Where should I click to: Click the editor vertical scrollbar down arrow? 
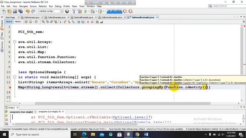pos(242,100)
